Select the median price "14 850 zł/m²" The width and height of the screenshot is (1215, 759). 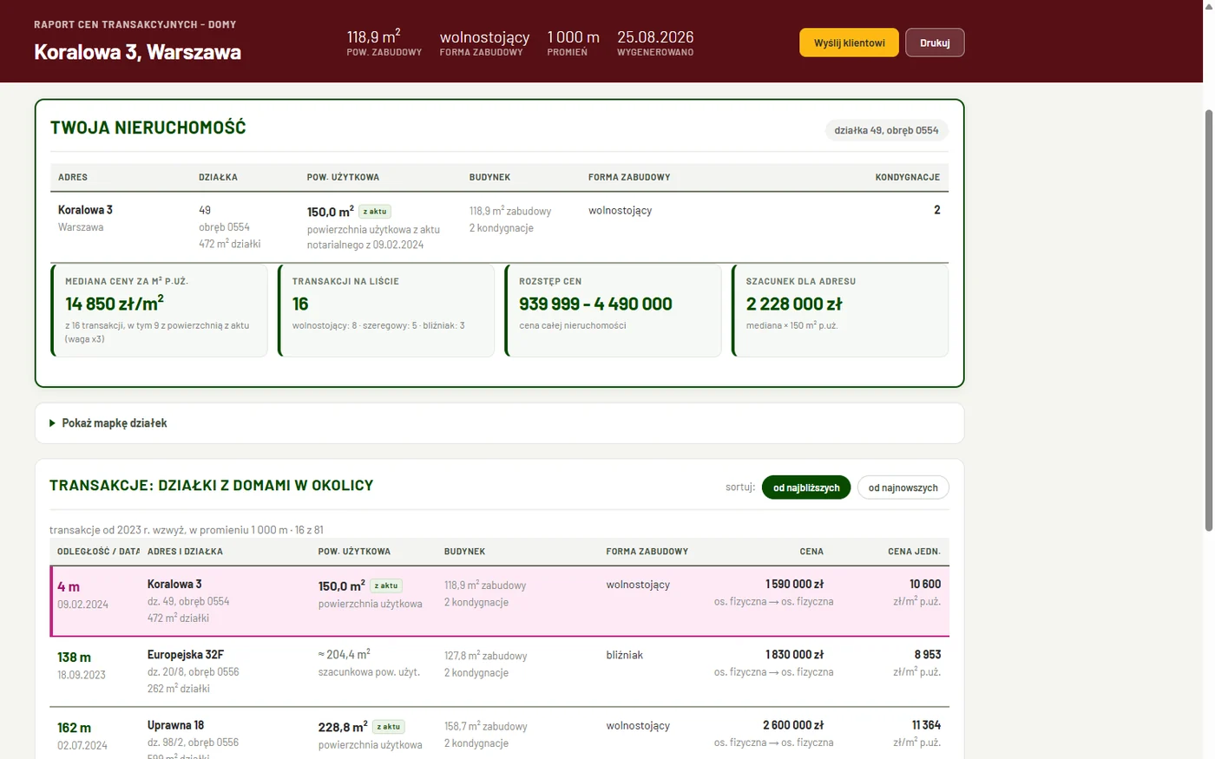pos(115,303)
